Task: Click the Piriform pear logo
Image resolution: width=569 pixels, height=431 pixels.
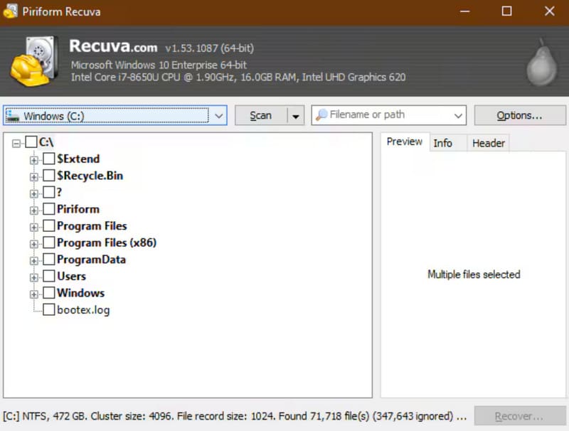Action: 542,63
